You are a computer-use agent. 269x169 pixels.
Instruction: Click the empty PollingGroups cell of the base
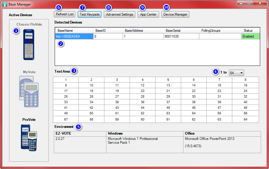click(220, 36)
